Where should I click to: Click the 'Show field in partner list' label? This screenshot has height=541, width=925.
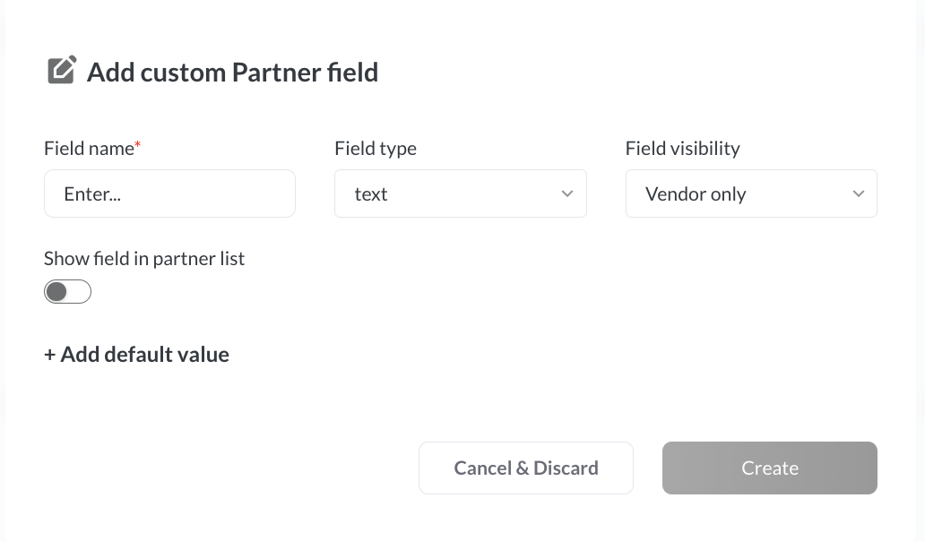(x=144, y=259)
